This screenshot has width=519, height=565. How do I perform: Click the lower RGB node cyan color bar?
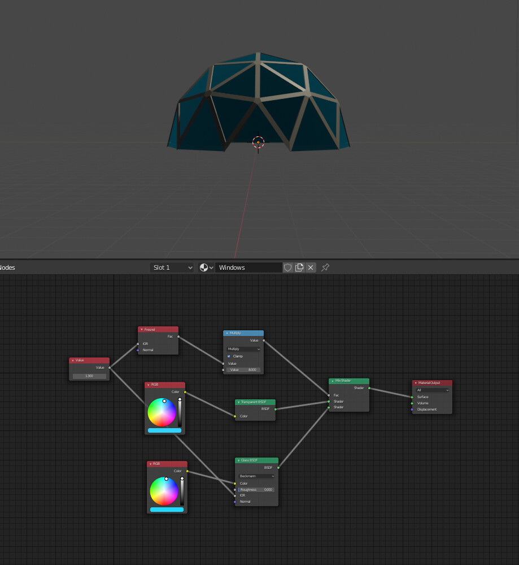(165, 510)
